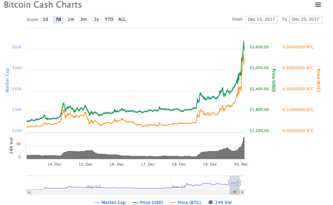Toggle Price (BTC) series in legend
The image size is (333, 205).
click(185, 203)
